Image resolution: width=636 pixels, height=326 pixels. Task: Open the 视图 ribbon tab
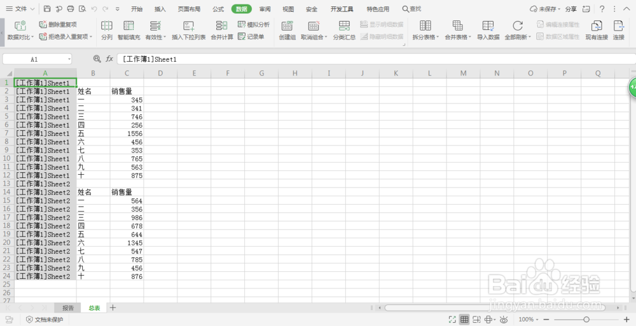[x=288, y=9]
